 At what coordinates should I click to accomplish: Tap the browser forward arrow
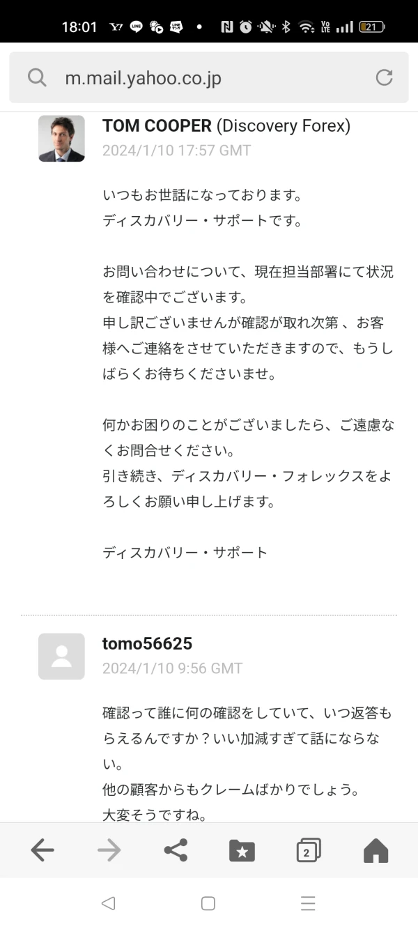[109, 850]
